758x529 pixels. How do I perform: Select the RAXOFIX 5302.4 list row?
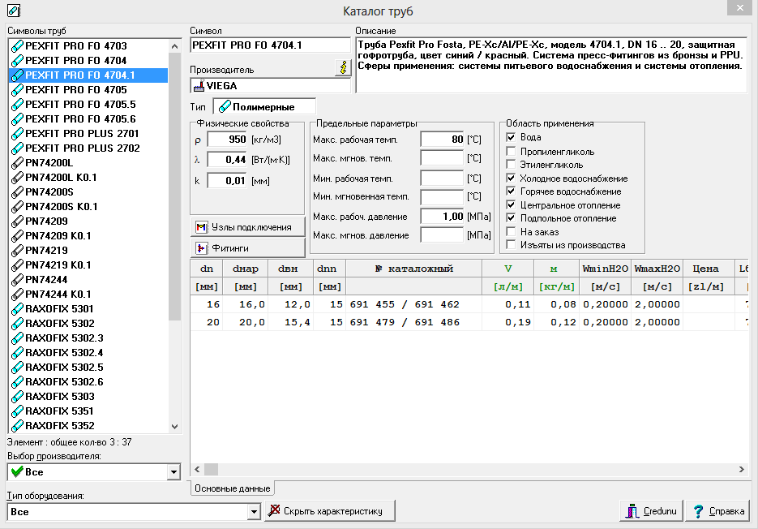88,352
